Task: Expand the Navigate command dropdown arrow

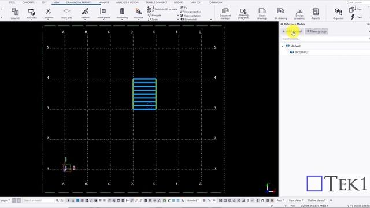Action: coord(178,16)
